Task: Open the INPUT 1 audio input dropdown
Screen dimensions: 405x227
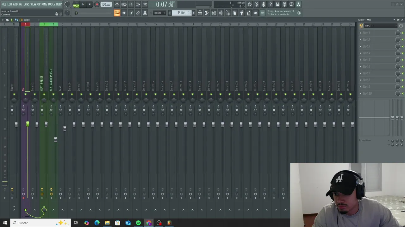Action: point(380,26)
